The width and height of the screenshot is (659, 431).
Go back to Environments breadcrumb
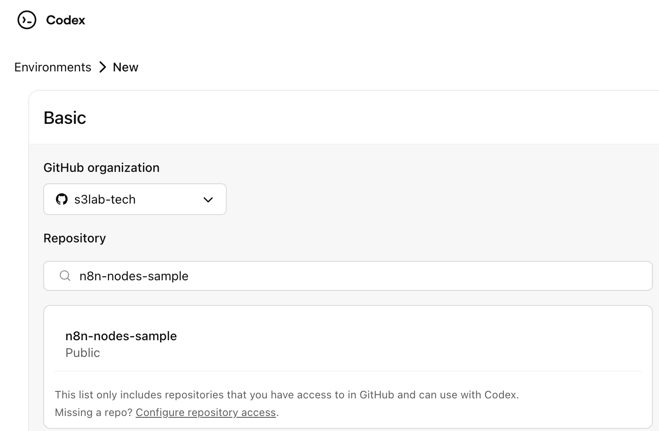(52, 67)
